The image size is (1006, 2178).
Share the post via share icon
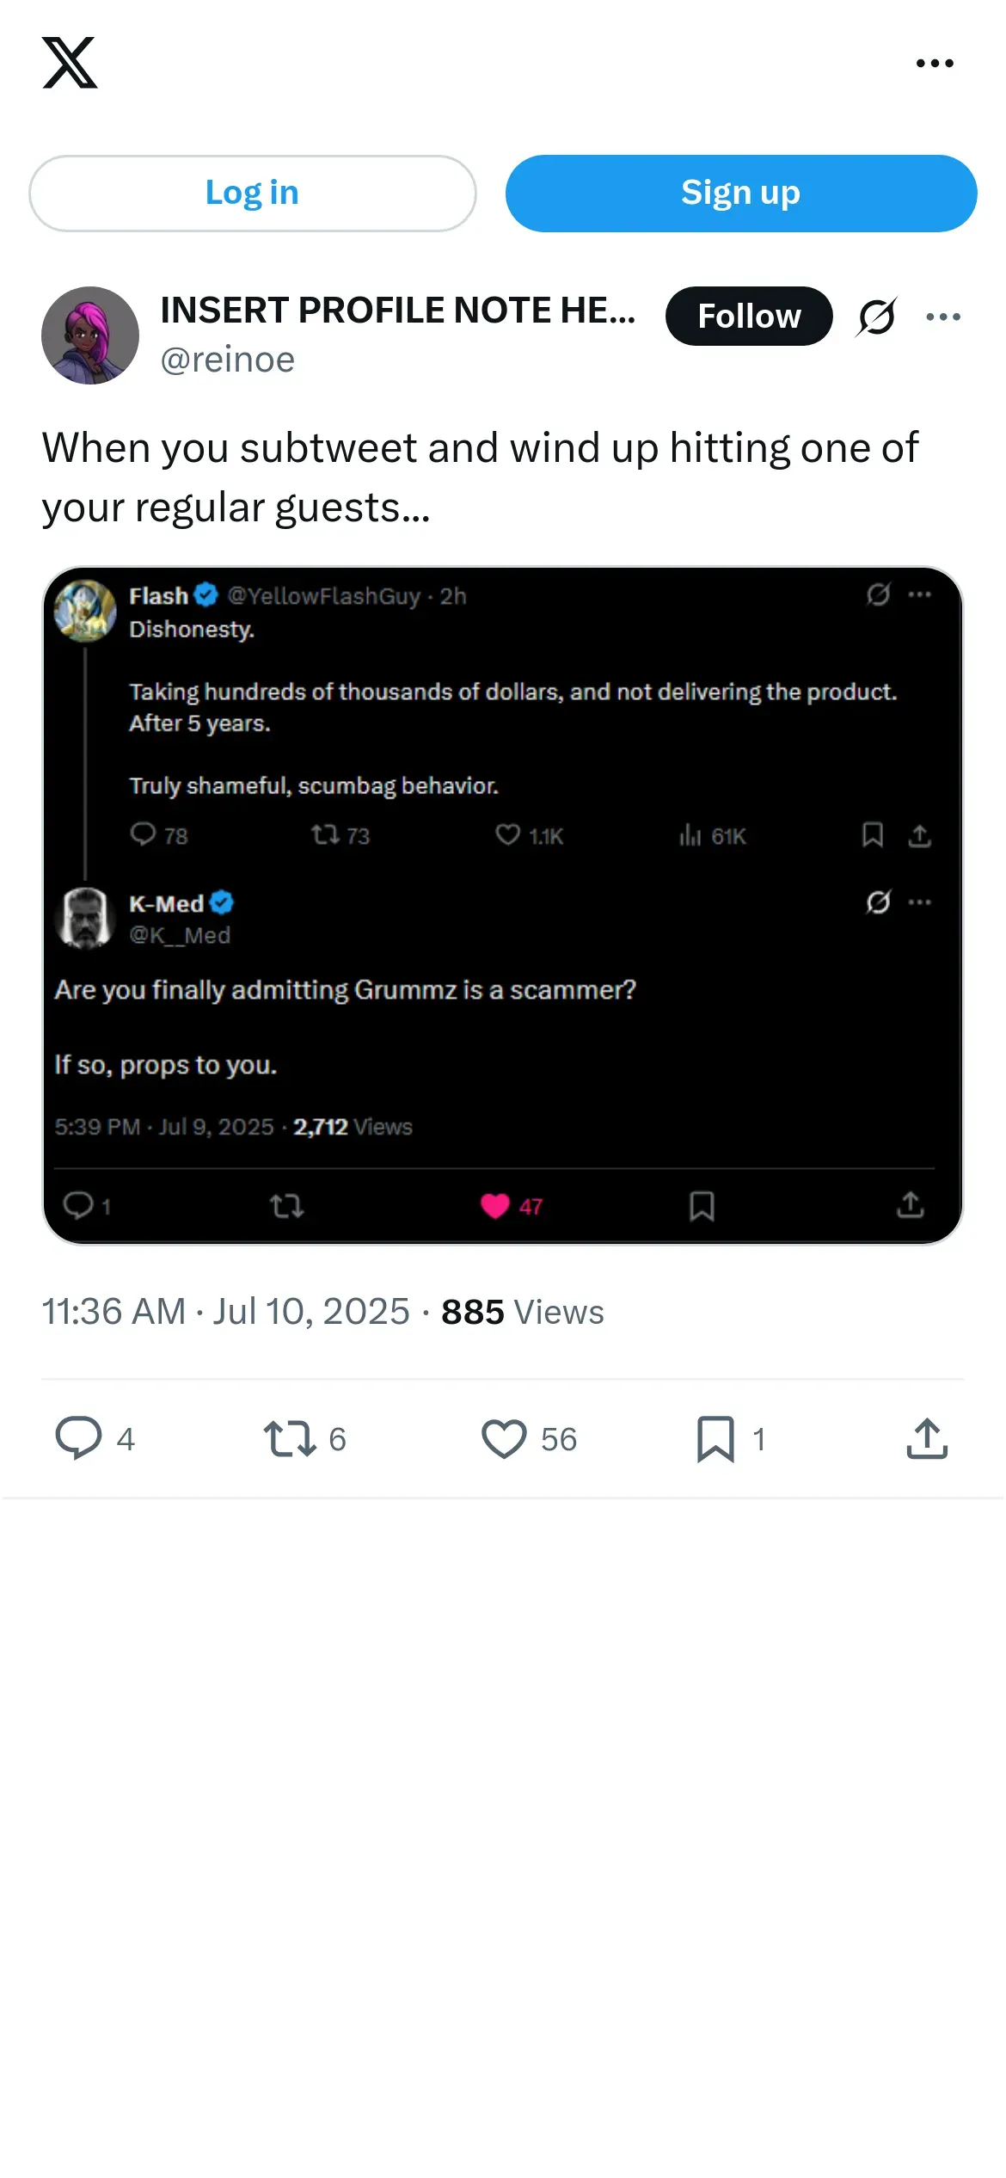[x=927, y=1438]
